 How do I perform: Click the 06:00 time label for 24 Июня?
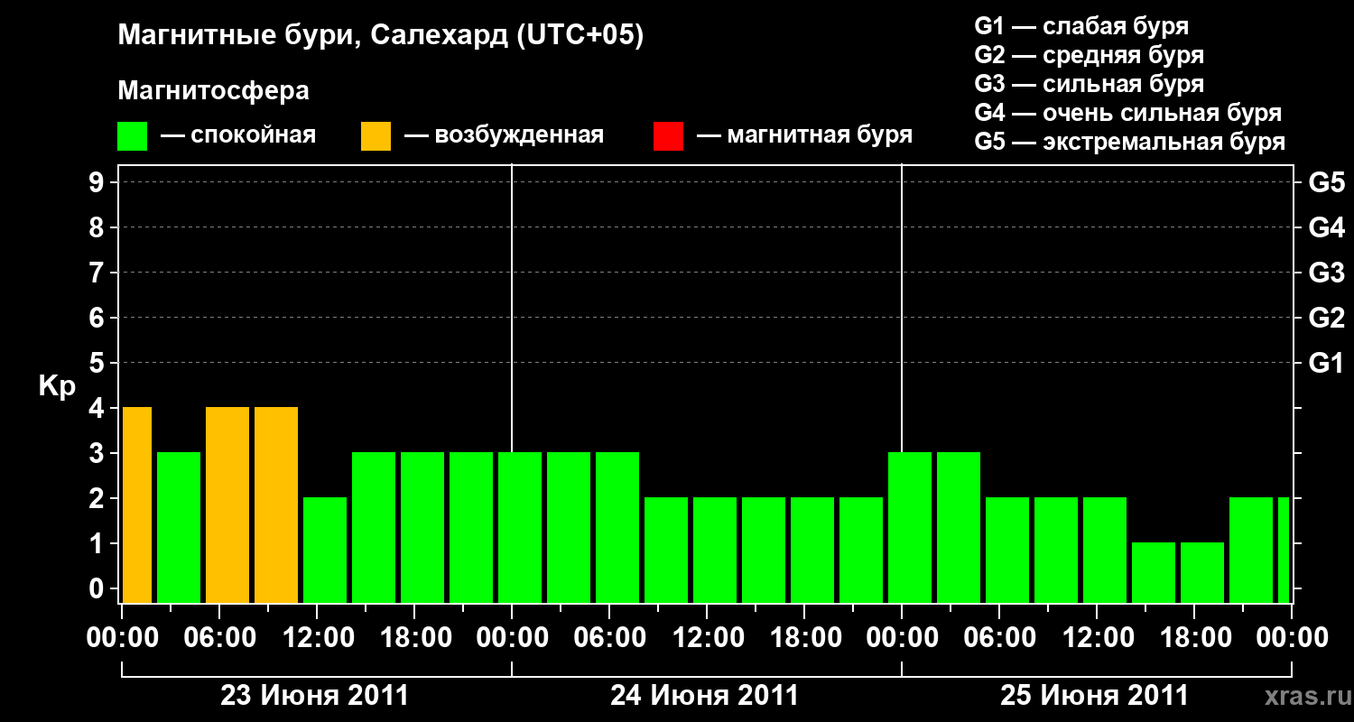coord(610,638)
